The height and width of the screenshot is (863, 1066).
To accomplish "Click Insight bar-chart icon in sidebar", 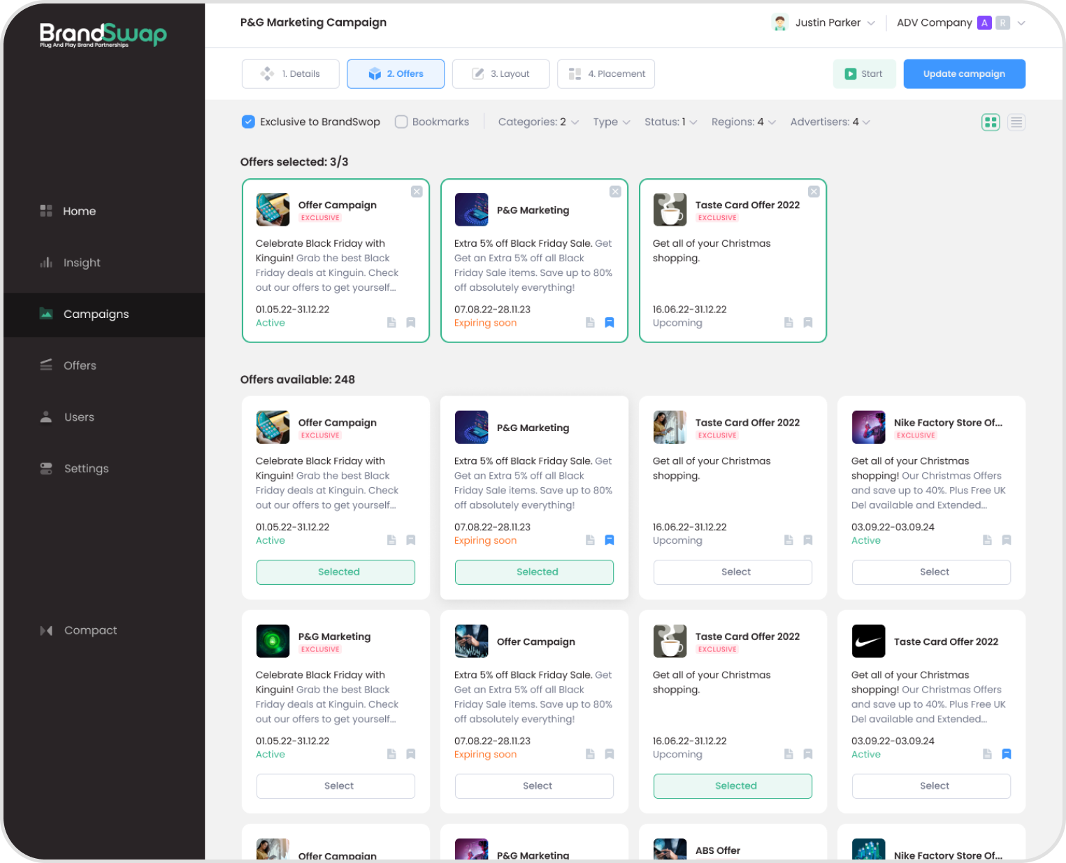I will tap(46, 263).
